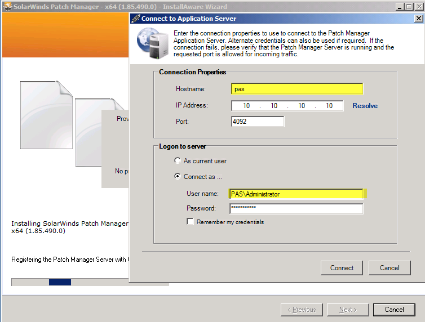
Task: Maximize the InstallAware Wizard window
Action: (x=409, y=7)
